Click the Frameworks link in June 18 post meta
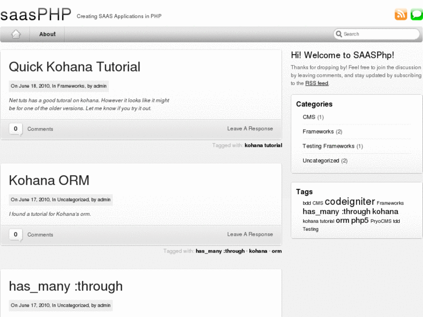Image resolution: width=423 pixels, height=317 pixels. (70, 86)
